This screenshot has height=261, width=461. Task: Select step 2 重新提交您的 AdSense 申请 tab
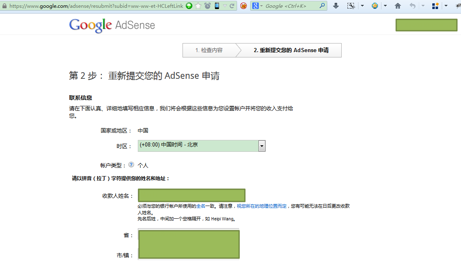(x=291, y=50)
